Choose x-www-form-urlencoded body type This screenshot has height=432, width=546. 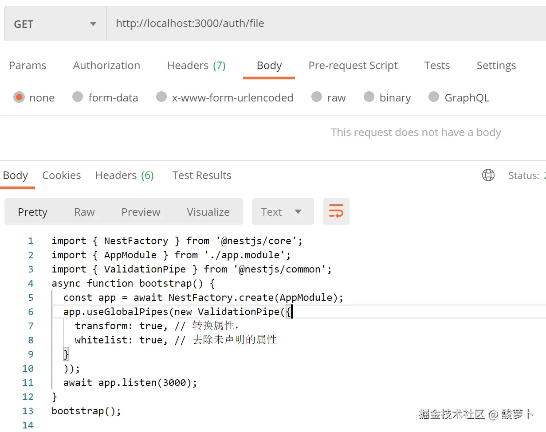coord(161,97)
